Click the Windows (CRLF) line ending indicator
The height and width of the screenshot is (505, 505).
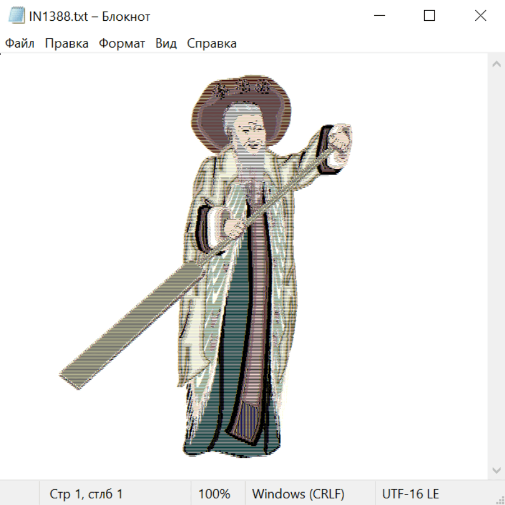pos(298,494)
